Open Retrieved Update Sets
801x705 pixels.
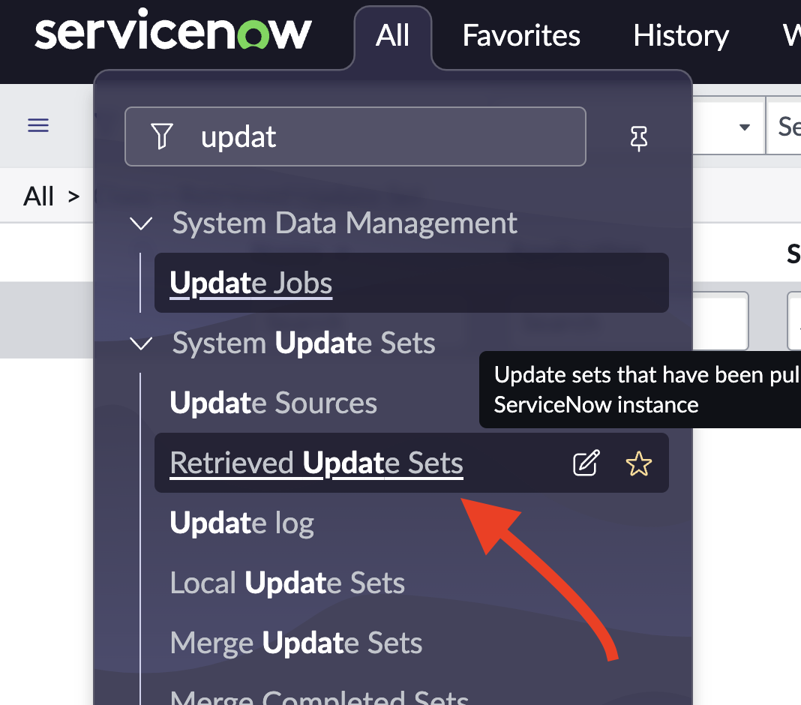[316, 463]
